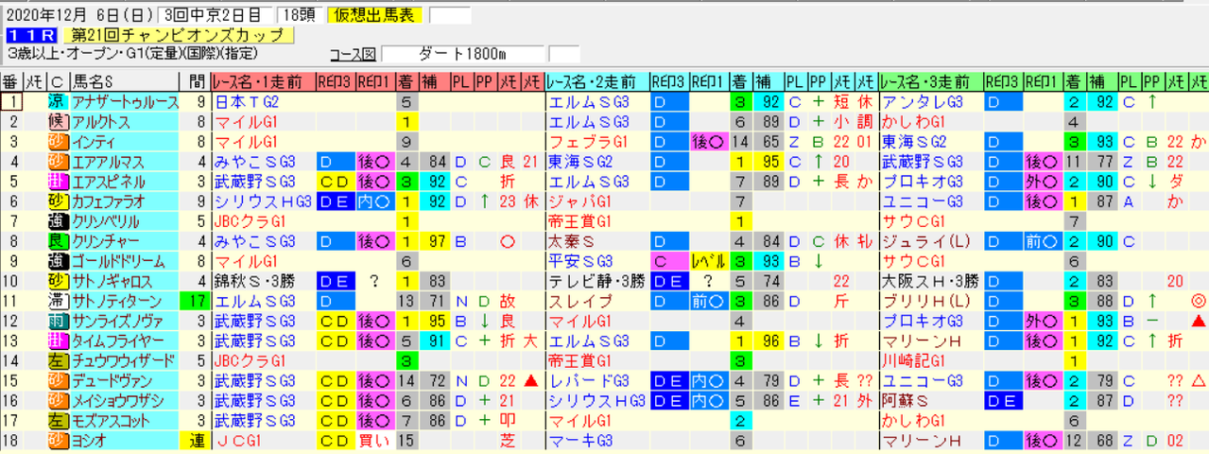Viewport: 1209px width, 454px height.
Task: Click the yellow 砂 icon beside サトノギャロス
Action: (x=57, y=281)
